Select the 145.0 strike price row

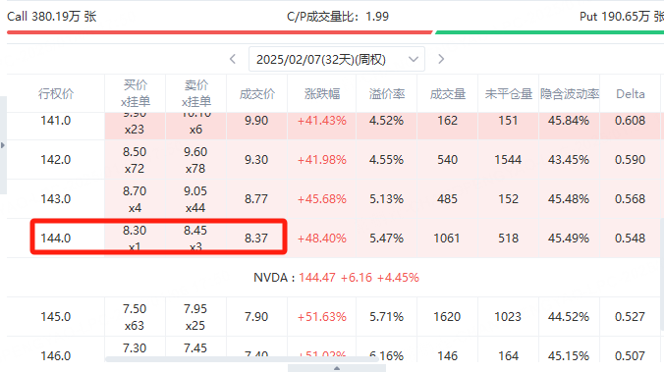click(334, 317)
